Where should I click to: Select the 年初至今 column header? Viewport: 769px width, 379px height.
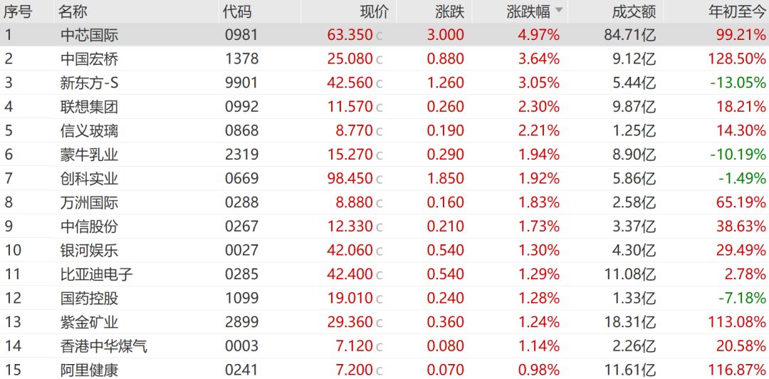point(737,11)
